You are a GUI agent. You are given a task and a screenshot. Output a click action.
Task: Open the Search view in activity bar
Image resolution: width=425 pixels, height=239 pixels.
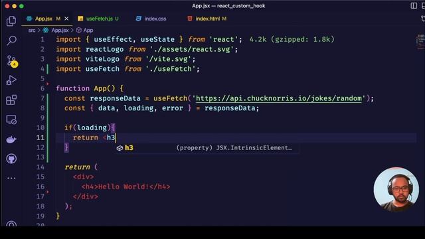coord(11,40)
